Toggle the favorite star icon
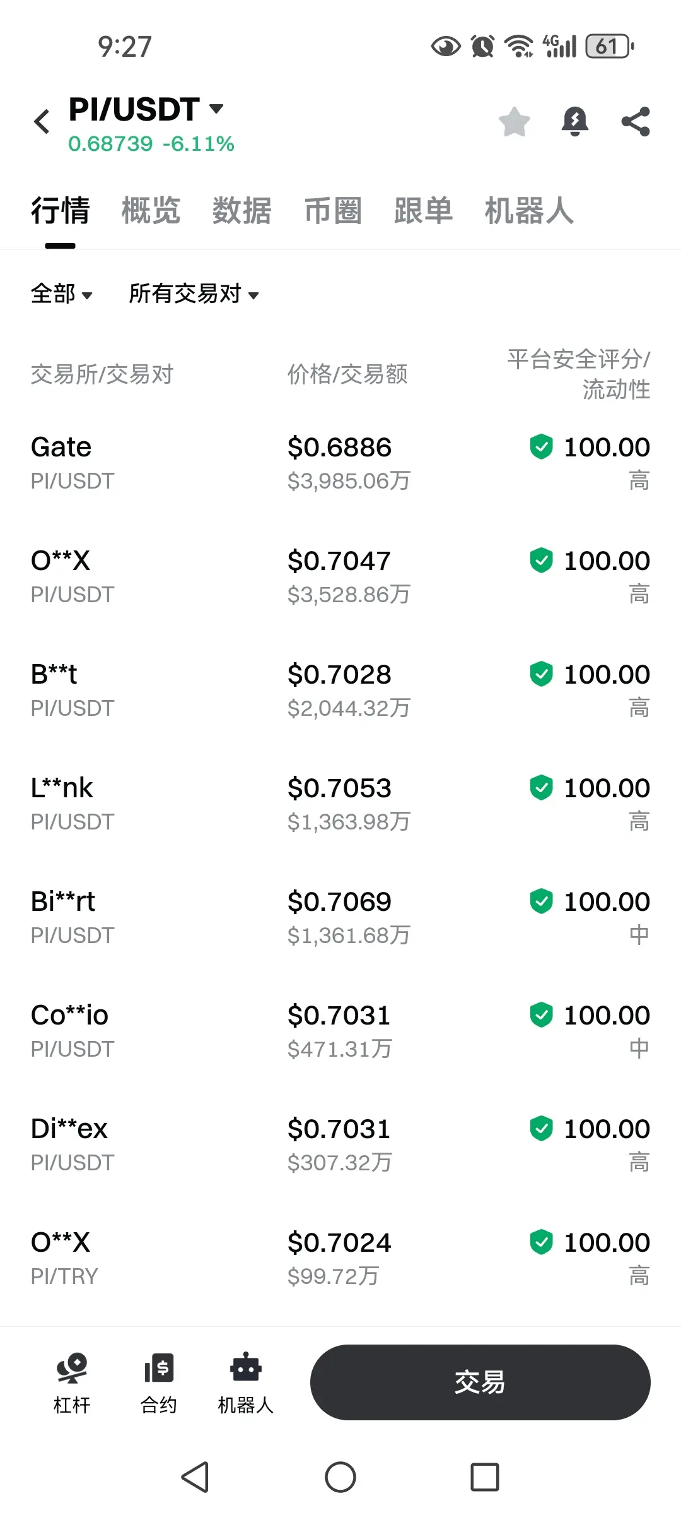This screenshot has width=681, height=1515. (514, 121)
